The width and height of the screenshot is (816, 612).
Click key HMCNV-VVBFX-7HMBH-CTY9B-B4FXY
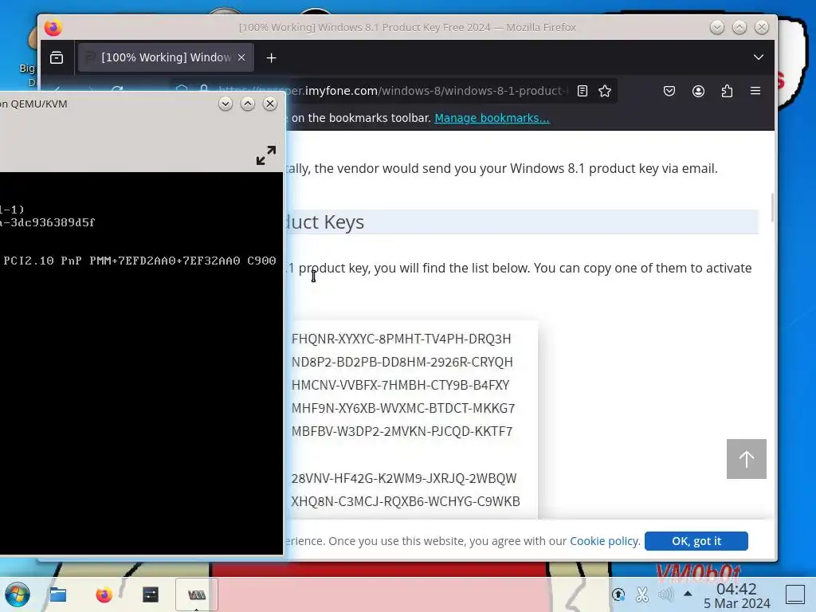pos(400,385)
